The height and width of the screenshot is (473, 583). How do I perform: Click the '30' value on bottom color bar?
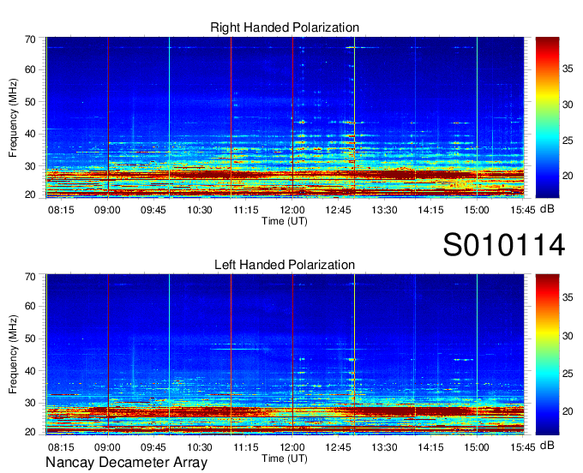[x=568, y=336]
